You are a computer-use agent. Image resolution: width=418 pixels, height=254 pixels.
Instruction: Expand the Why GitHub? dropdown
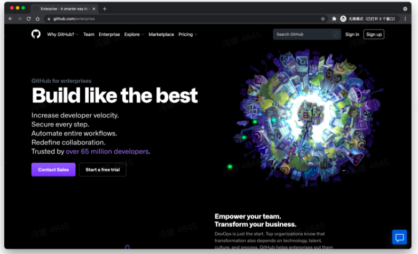(62, 34)
